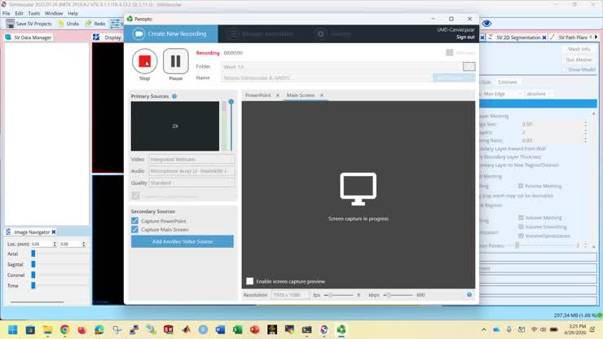Uncheck Capture Main Screen checkbox

[x=134, y=229]
